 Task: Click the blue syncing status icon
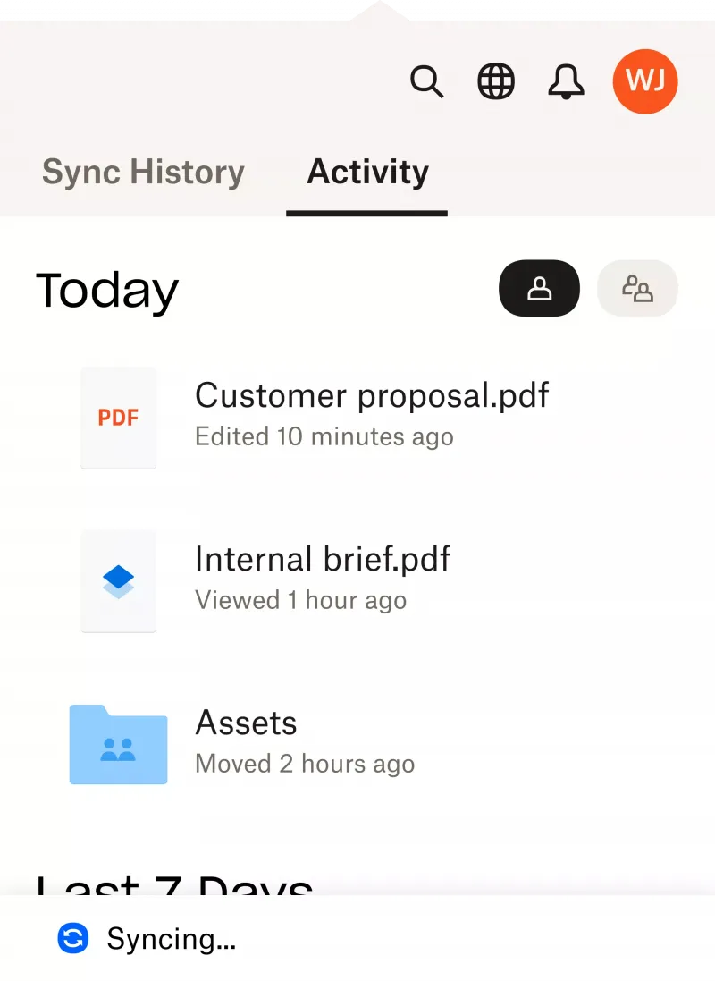click(x=73, y=938)
